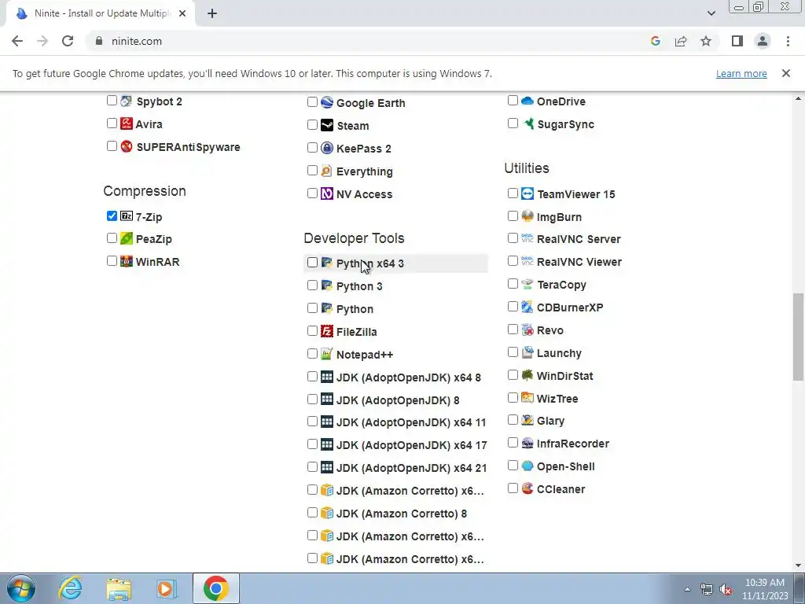Click the NV Access purple icon

pyautogui.click(x=327, y=193)
